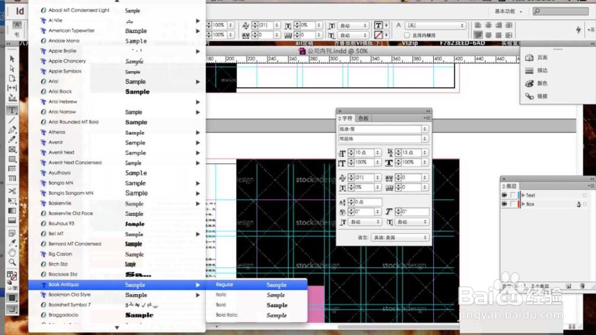The height and width of the screenshot is (335, 596).
Task: Click align right paragraph button
Action: (x=498, y=25)
